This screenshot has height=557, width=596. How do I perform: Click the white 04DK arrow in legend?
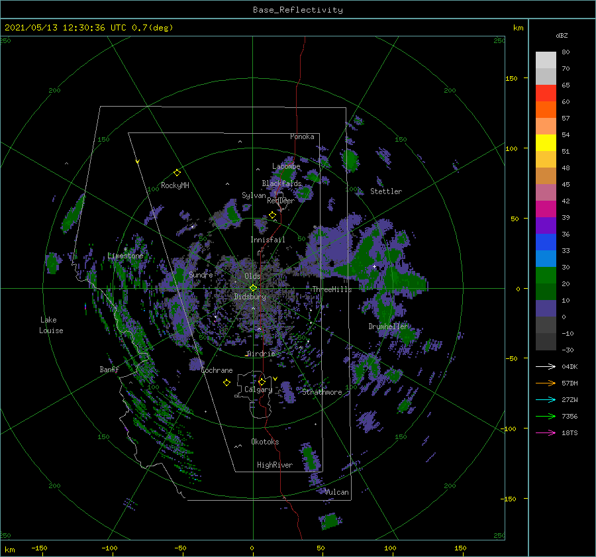[546, 366]
